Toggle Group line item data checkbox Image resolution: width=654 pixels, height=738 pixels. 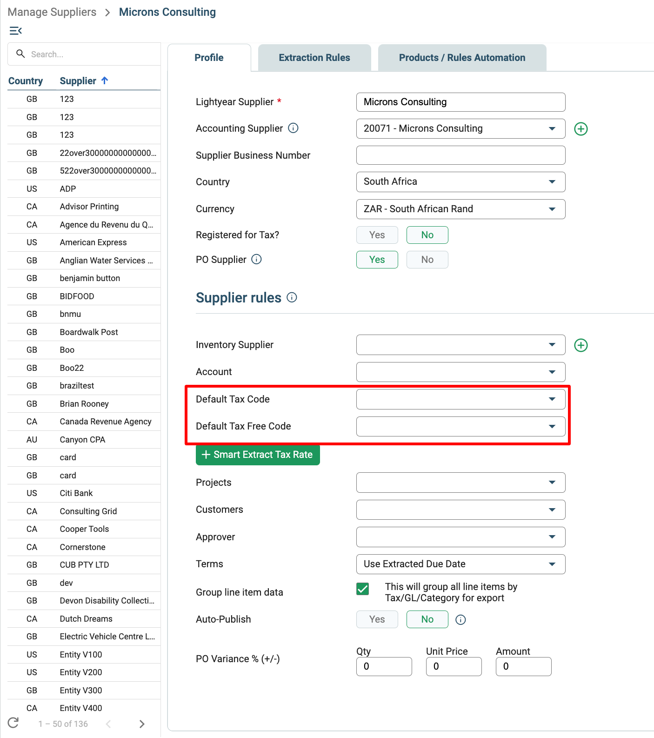click(363, 589)
